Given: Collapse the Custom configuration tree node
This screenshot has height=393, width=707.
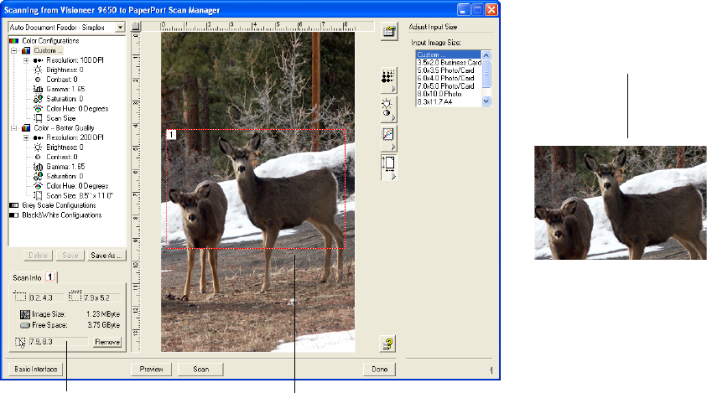Looking at the screenshot, I should coord(14,50).
